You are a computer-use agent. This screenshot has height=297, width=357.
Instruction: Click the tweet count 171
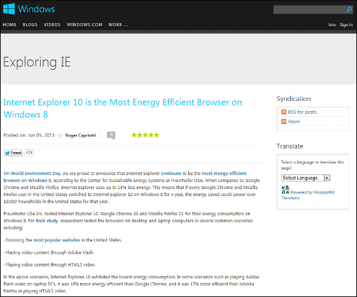(x=29, y=153)
